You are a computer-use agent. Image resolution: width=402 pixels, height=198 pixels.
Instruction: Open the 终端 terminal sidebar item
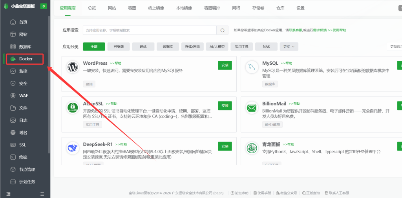(x=23, y=157)
